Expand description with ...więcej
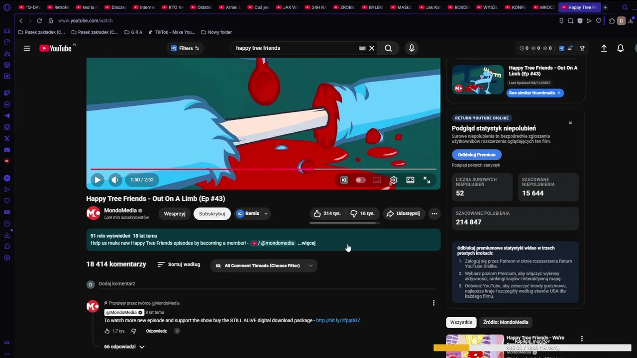The width and height of the screenshot is (637, 358). (x=307, y=243)
